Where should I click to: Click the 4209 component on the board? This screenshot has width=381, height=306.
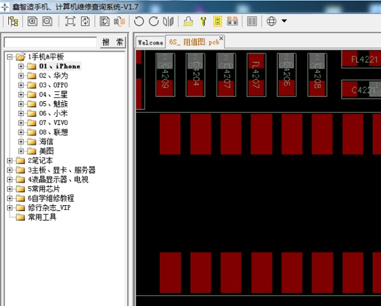[165, 75]
